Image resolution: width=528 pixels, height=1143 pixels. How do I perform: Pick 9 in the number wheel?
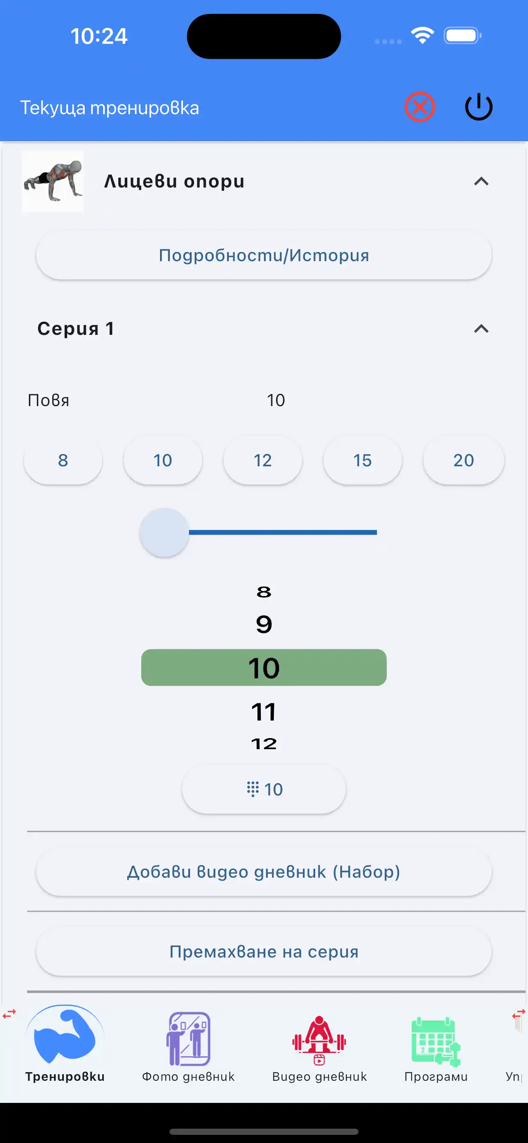tap(264, 625)
